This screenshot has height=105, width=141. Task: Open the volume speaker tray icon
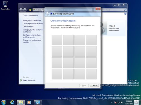[x=122, y=102]
